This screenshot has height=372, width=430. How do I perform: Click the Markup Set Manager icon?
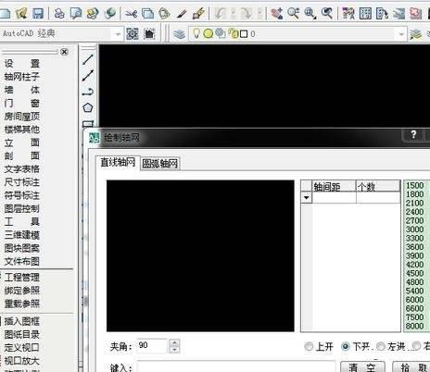pos(415,14)
